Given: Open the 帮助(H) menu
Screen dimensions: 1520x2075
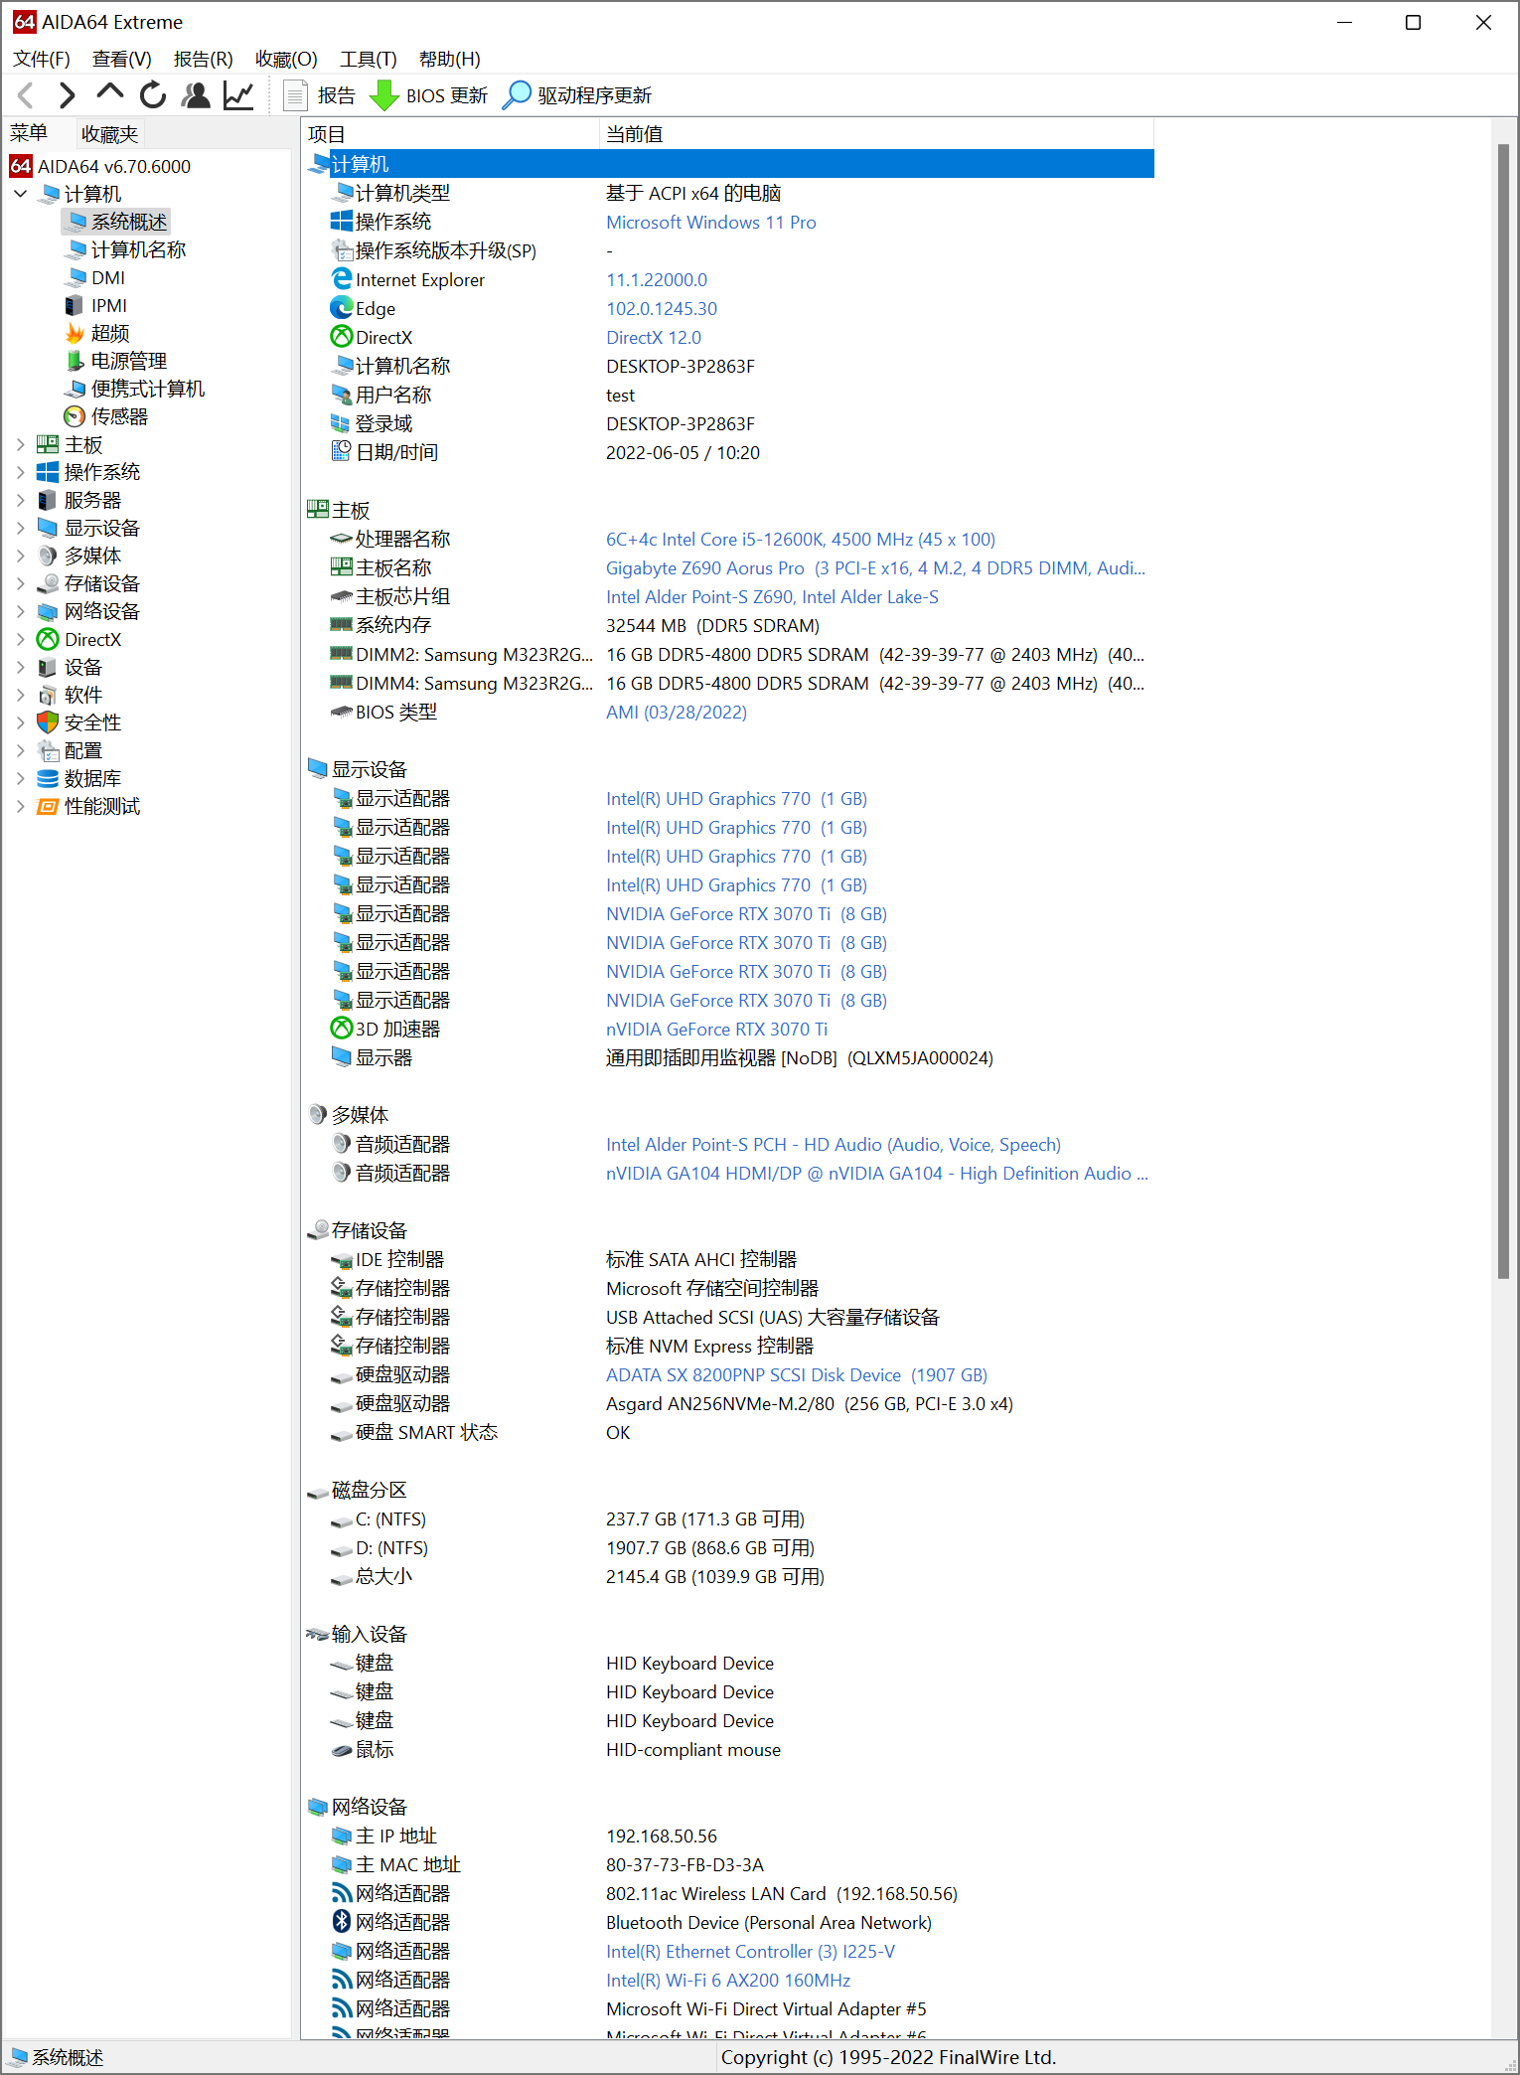Looking at the screenshot, I should pos(450,59).
